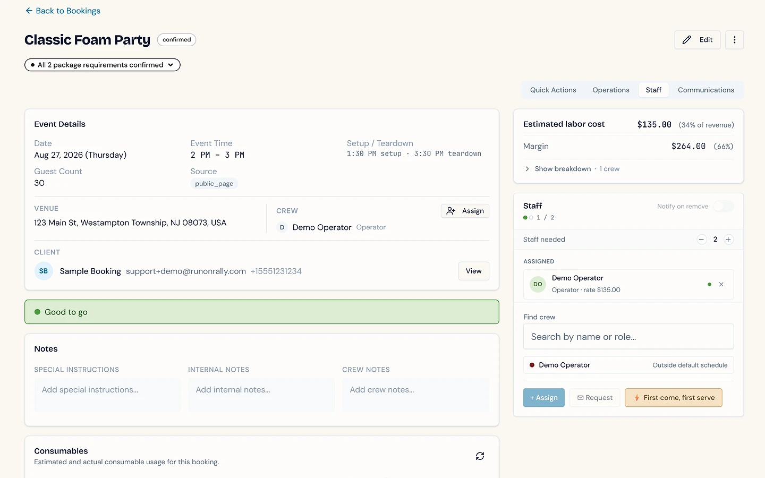Click the Request button
The image size is (765, 478).
coord(595,398)
